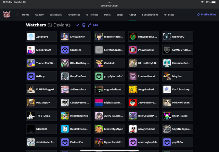Click the pencil icon beside Edit
The height and width of the screenshot is (152, 219).
[90, 25]
